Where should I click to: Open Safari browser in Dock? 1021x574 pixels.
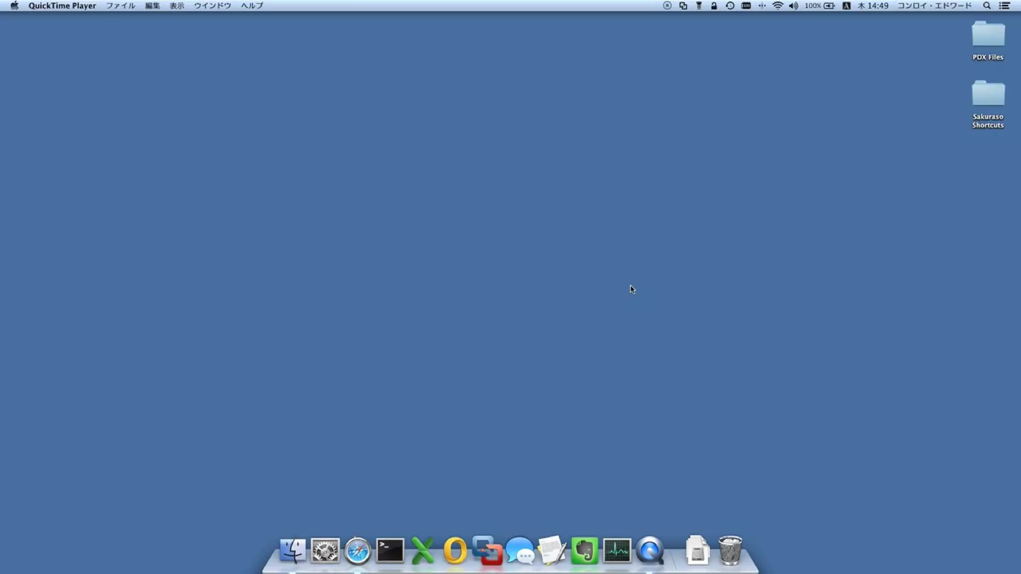357,551
